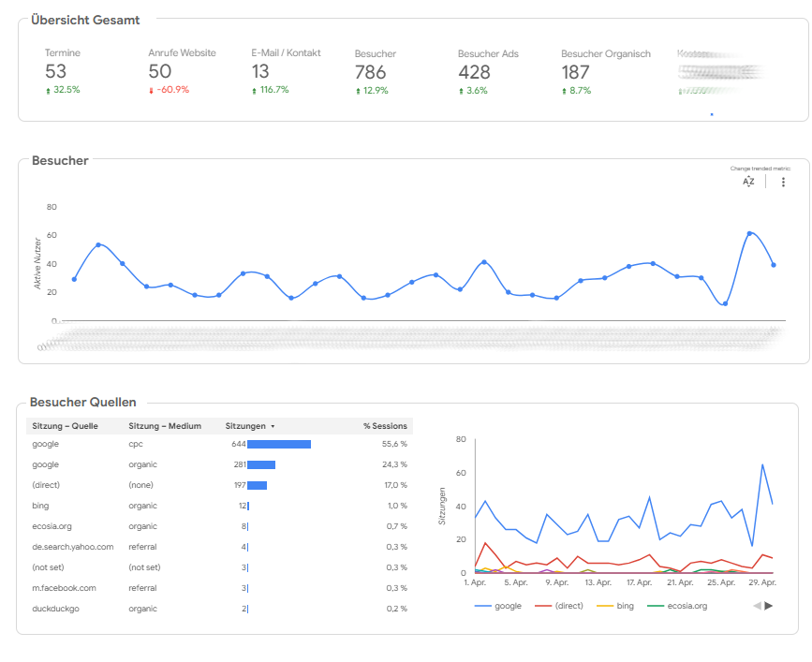Click the green arrow under Besucher Organisch
The height and width of the screenshot is (662, 812).
pos(565,91)
